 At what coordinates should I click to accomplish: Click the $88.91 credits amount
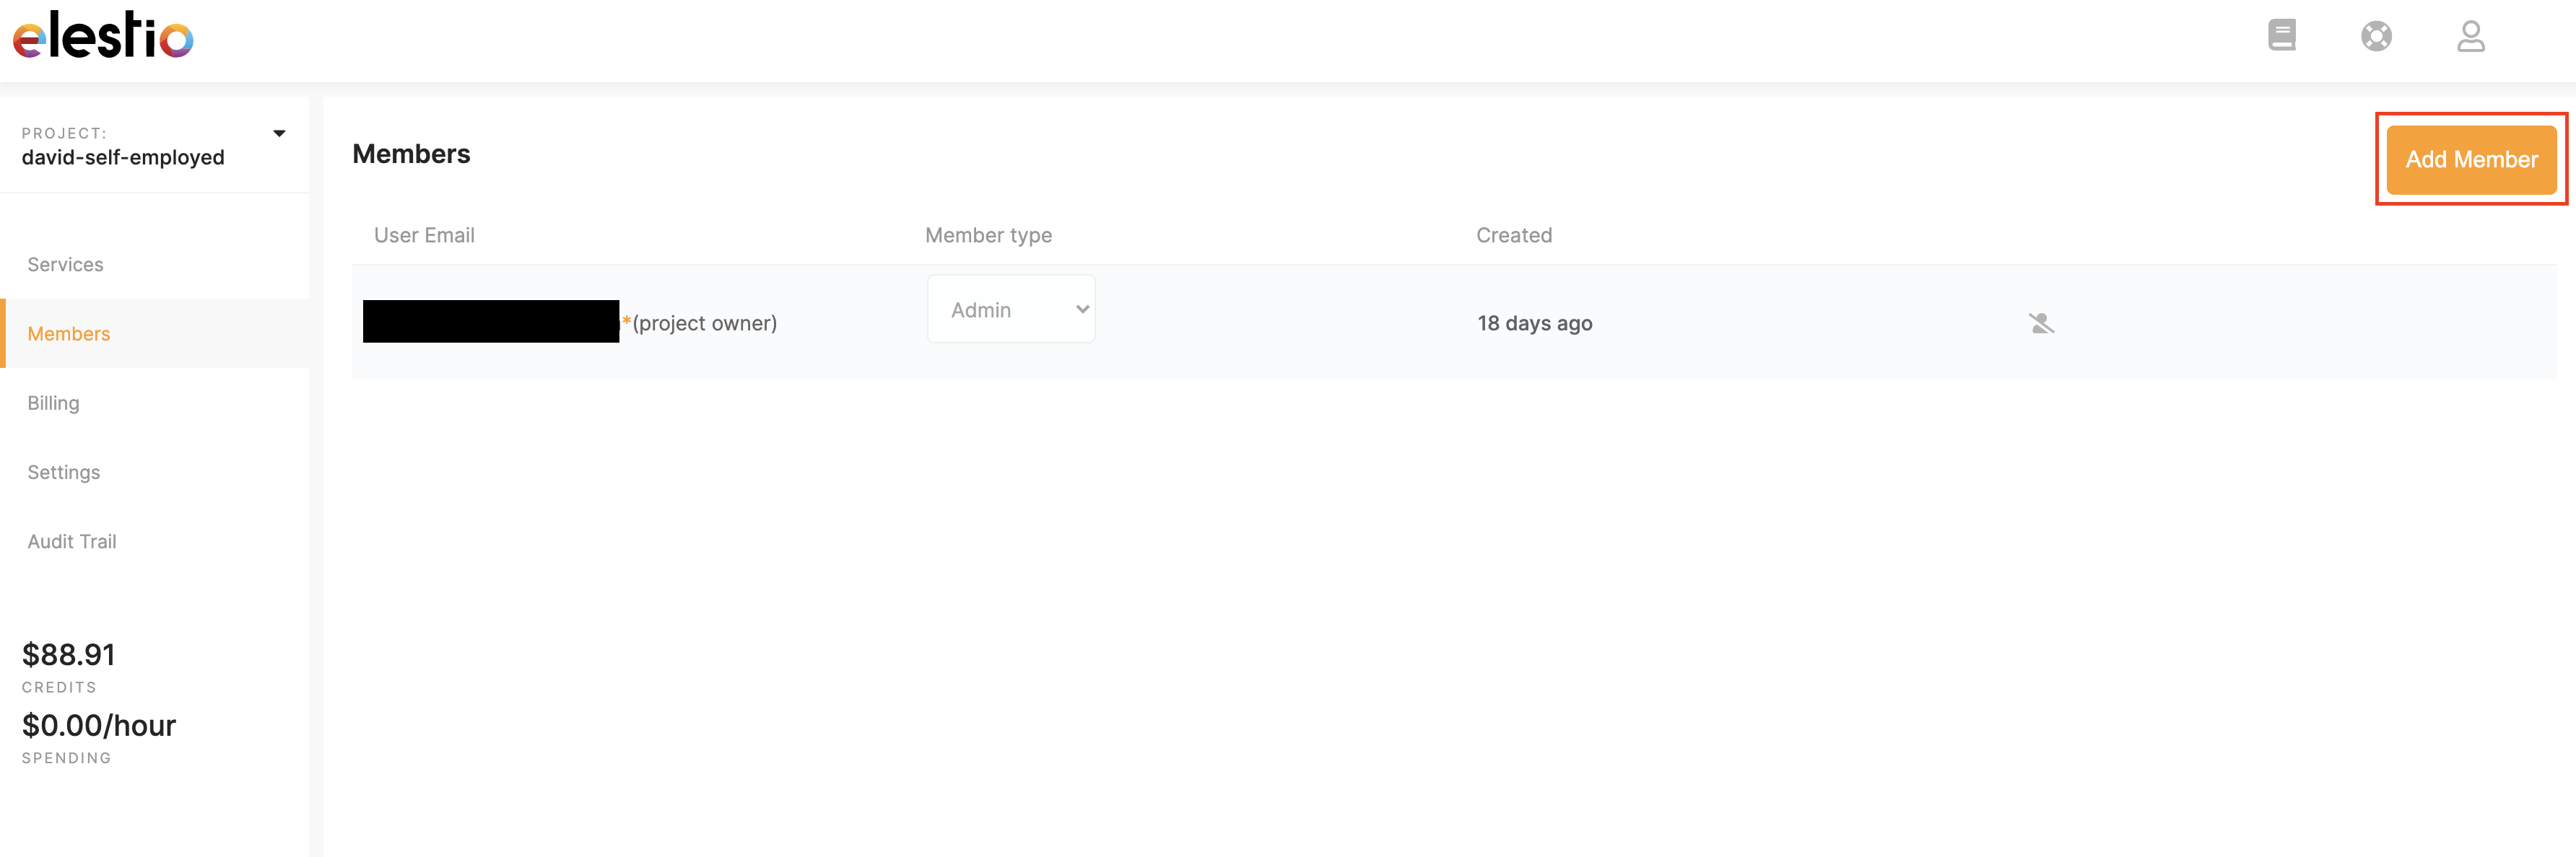coord(69,655)
